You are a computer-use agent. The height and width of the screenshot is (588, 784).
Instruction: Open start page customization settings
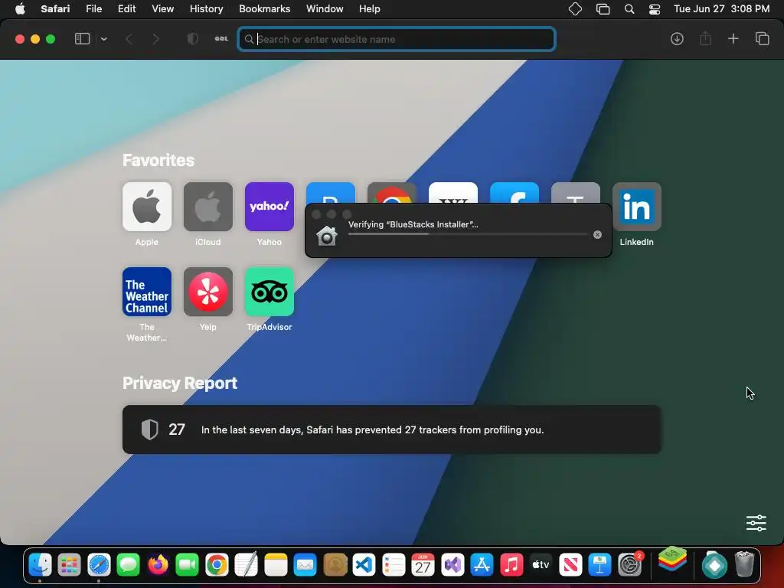coord(756,523)
